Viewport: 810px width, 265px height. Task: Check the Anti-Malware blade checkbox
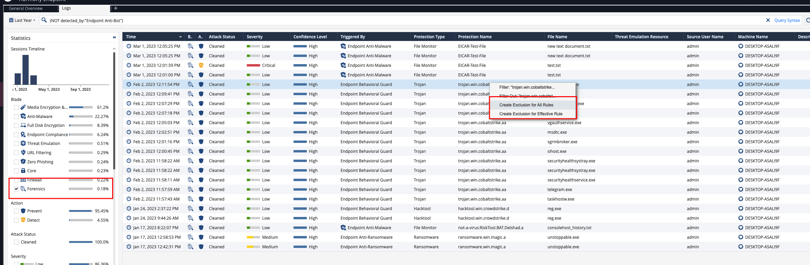pyautogui.click(x=16, y=117)
